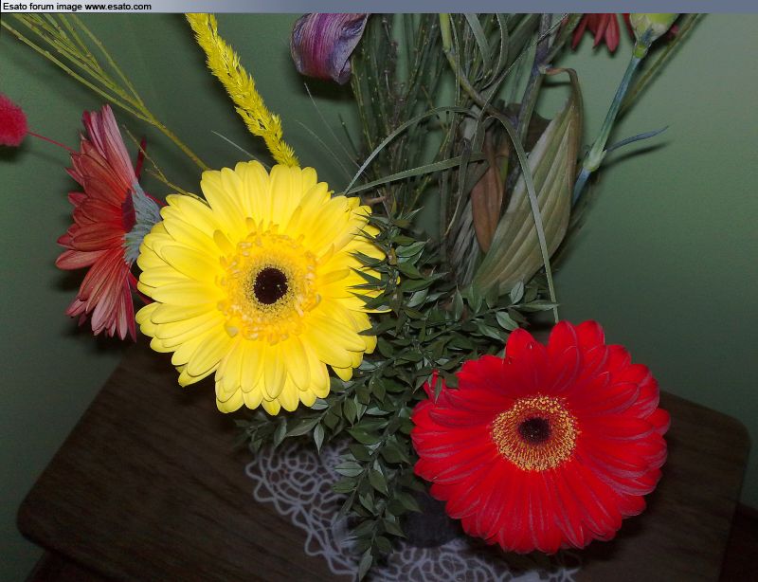
Task: Click the pale green carnation bud at top right
Action: (x=652, y=26)
